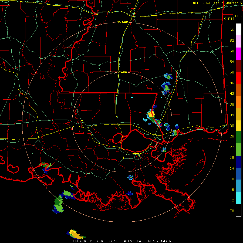The height and width of the screenshot is (243, 243).
Task: Click the '2' legend value
Action: tap(233, 200)
